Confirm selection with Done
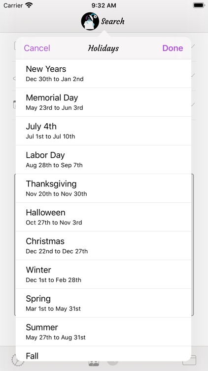This screenshot has height=371, width=208. 173,48
